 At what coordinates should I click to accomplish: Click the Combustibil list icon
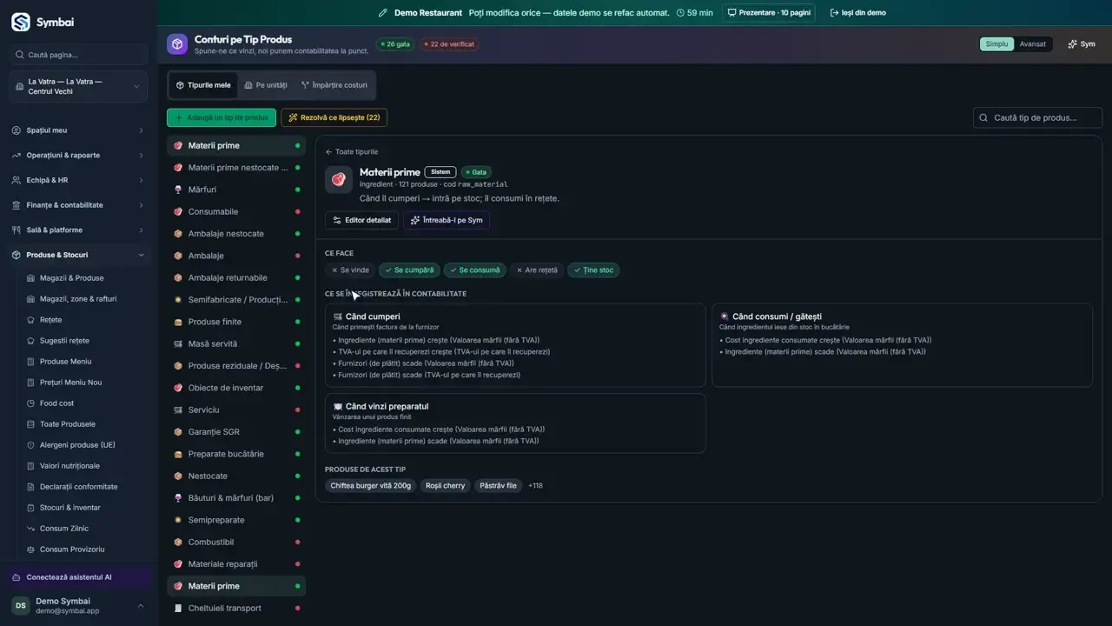click(x=178, y=542)
